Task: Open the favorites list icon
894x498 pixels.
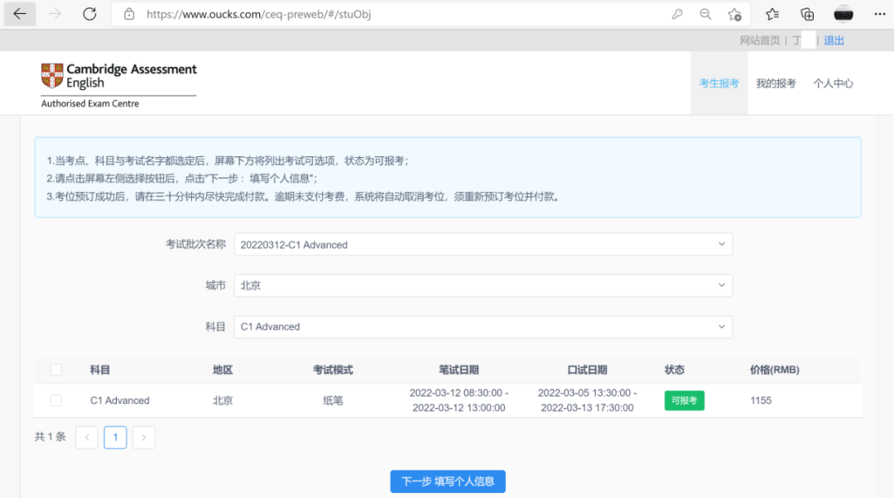Action: 772,14
